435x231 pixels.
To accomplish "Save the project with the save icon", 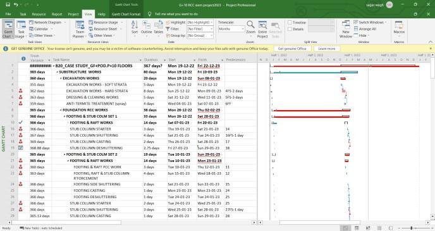I will (x=8, y=4).
